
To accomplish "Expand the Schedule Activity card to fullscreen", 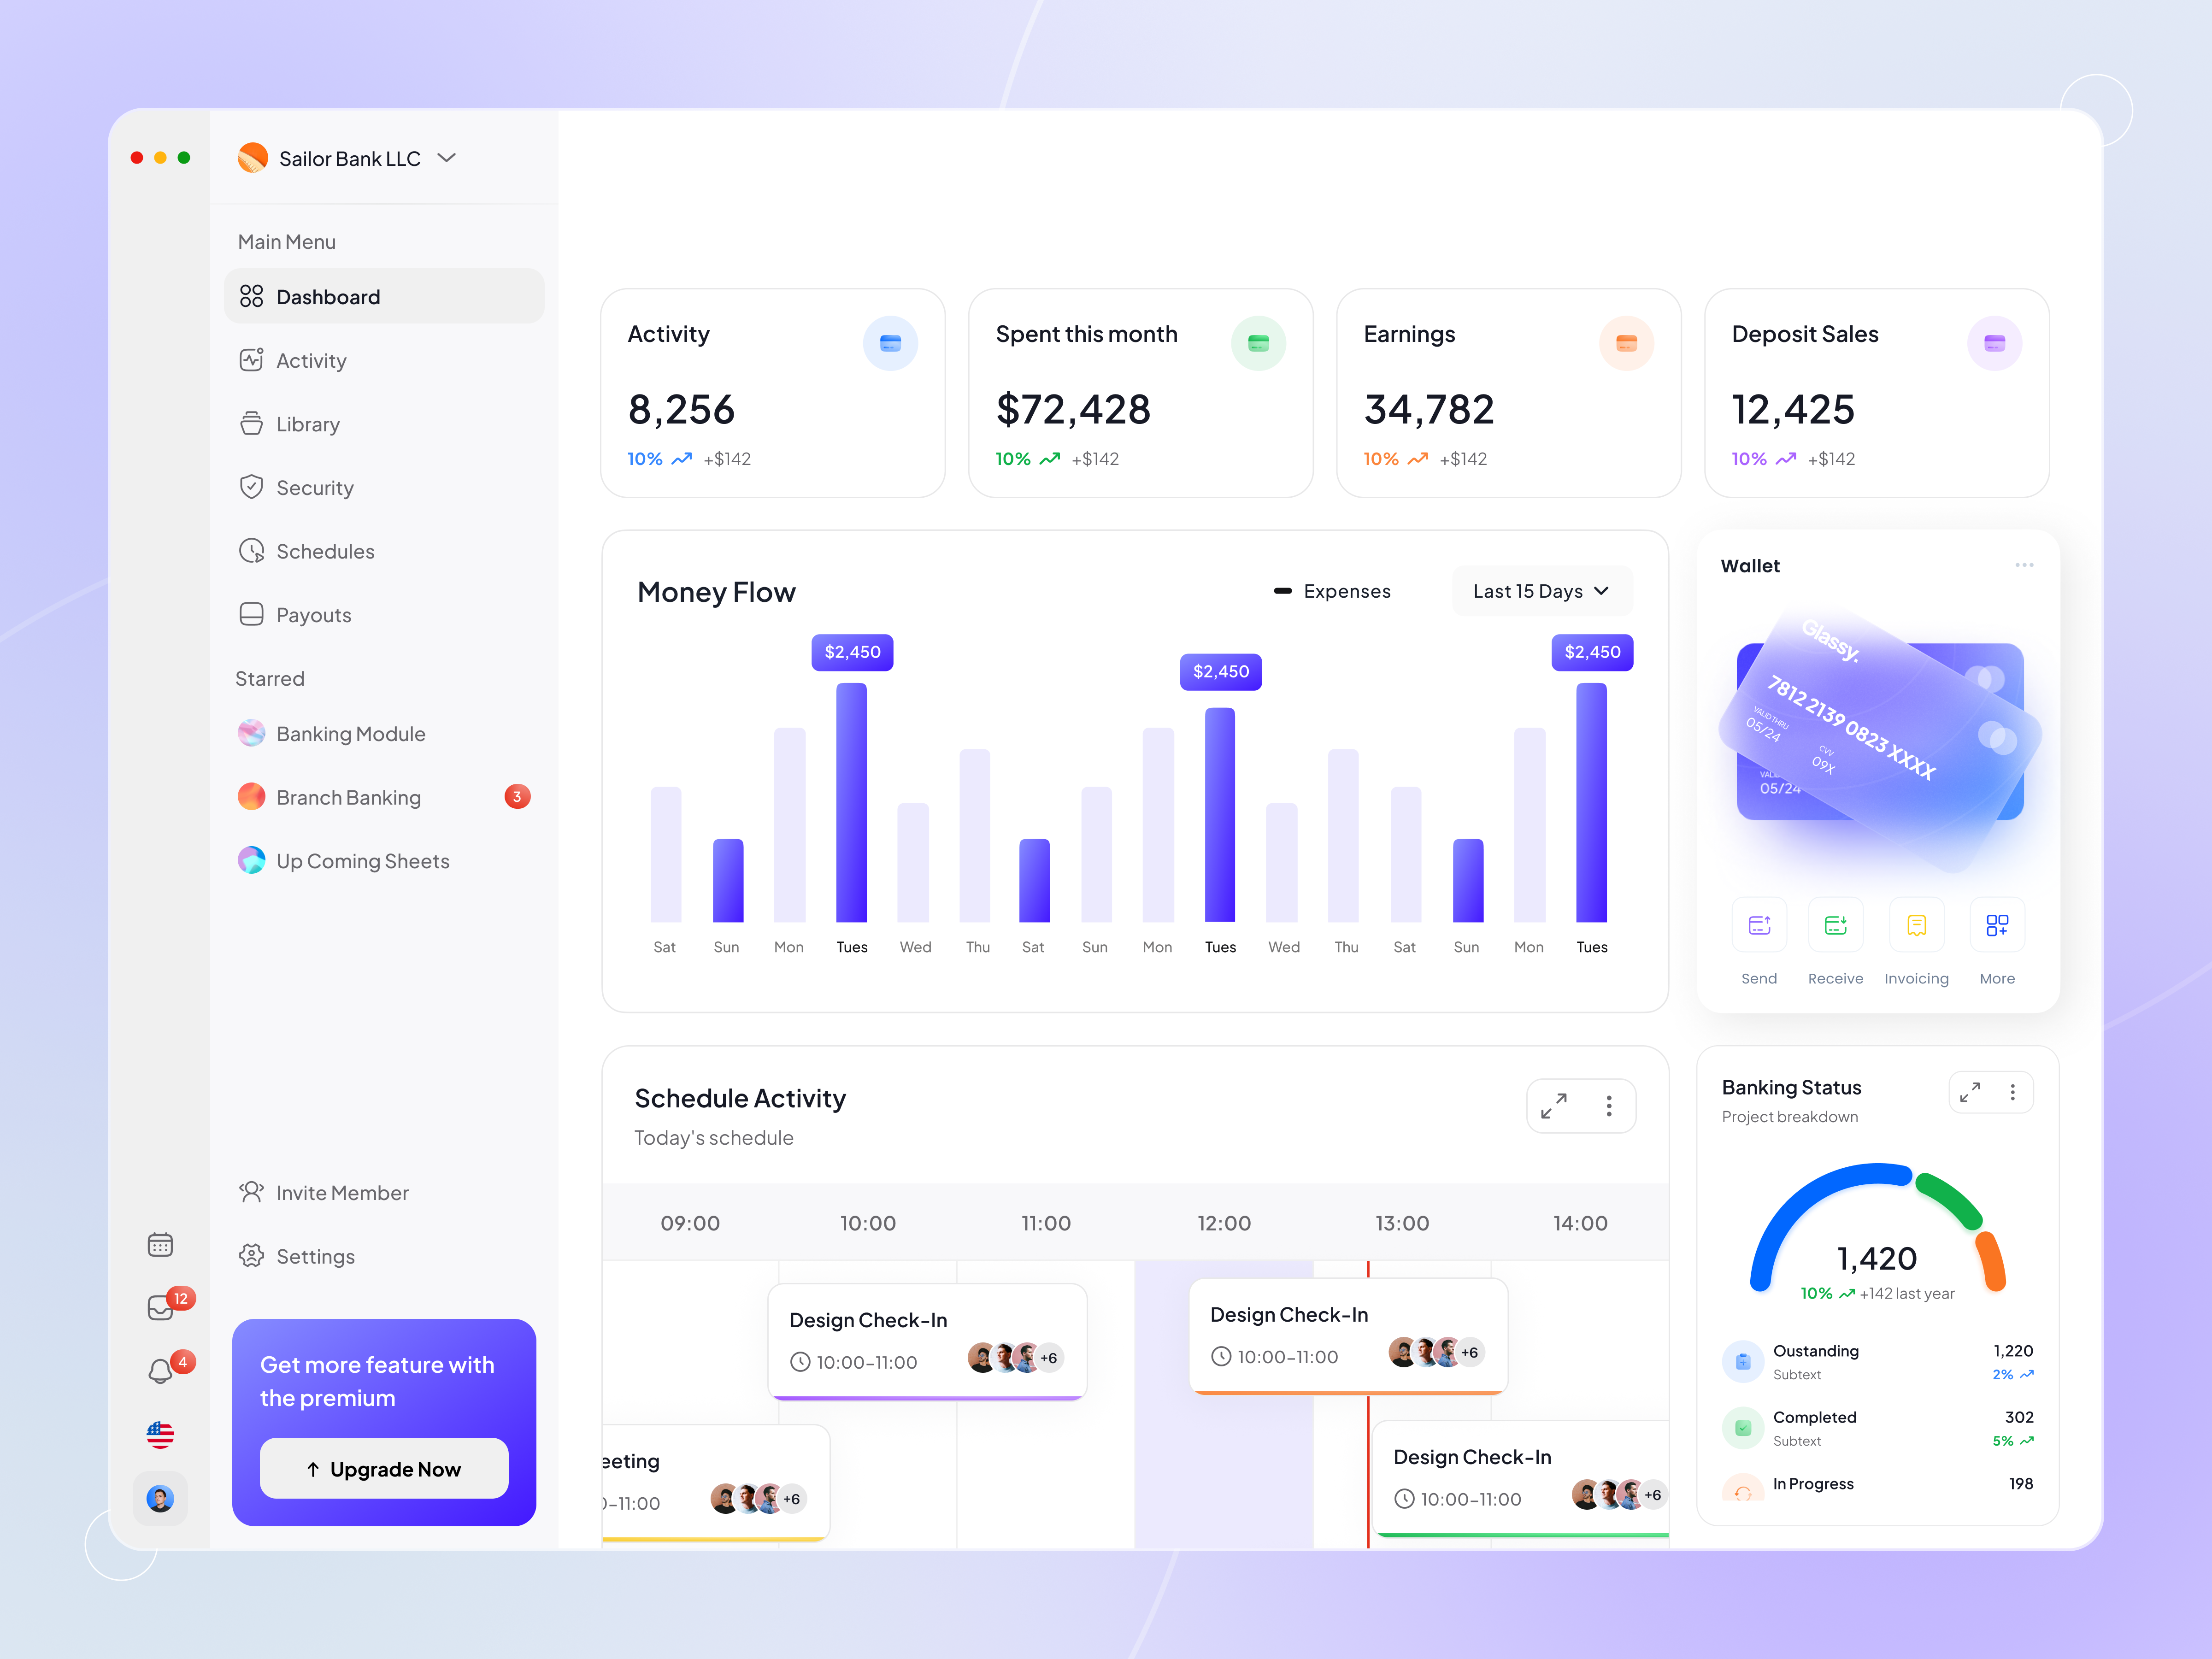I will point(1554,1106).
